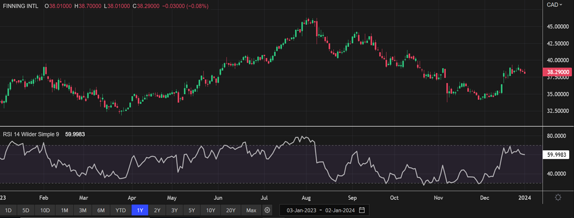Choose the 3Y range
This screenshot has width=574, height=218.
click(x=175, y=210)
